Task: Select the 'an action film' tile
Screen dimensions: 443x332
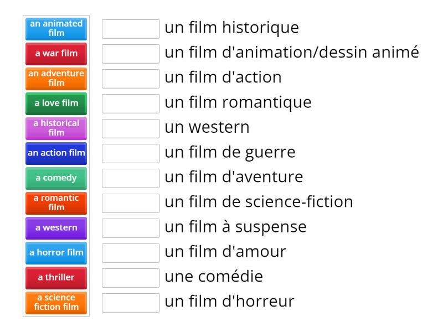Action: tap(55, 153)
